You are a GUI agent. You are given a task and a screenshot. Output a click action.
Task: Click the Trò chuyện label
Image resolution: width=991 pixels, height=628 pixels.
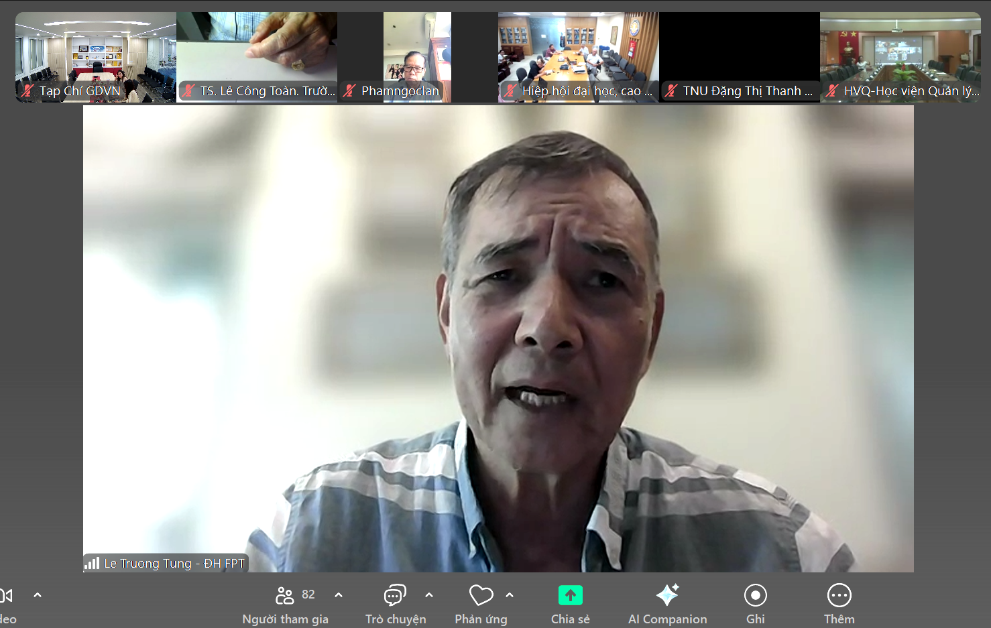coord(396,619)
